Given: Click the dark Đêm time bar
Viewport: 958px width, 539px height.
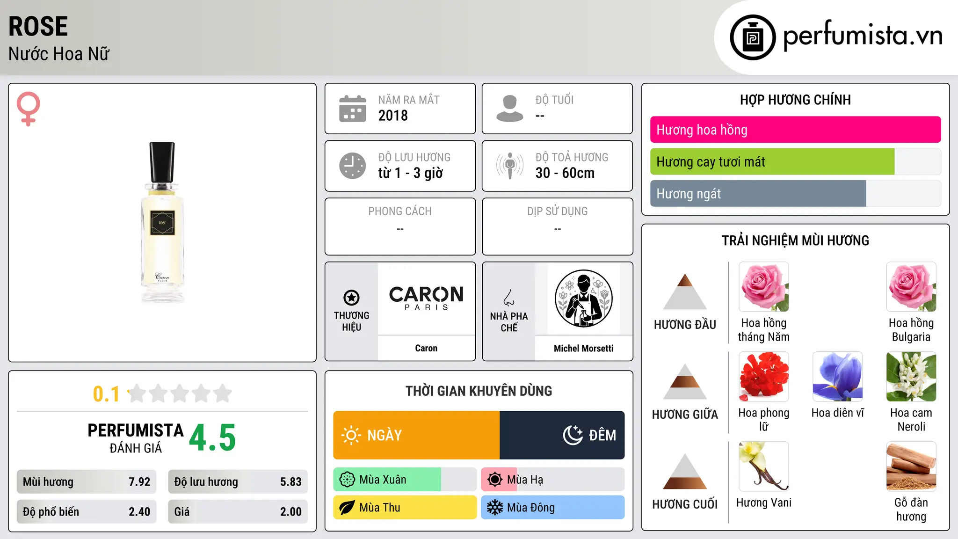Looking at the screenshot, I should (562, 435).
